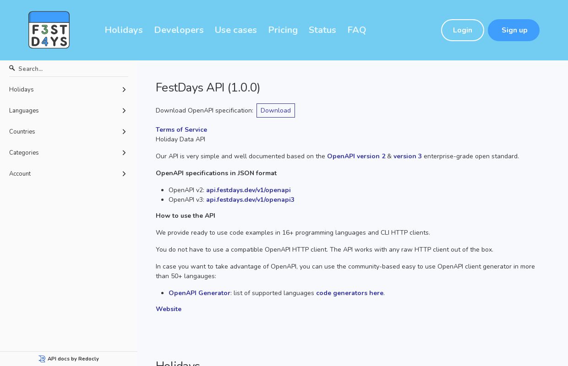Image resolution: width=568 pixels, height=366 pixels.
Task: Click the Login button
Action: click(x=463, y=30)
